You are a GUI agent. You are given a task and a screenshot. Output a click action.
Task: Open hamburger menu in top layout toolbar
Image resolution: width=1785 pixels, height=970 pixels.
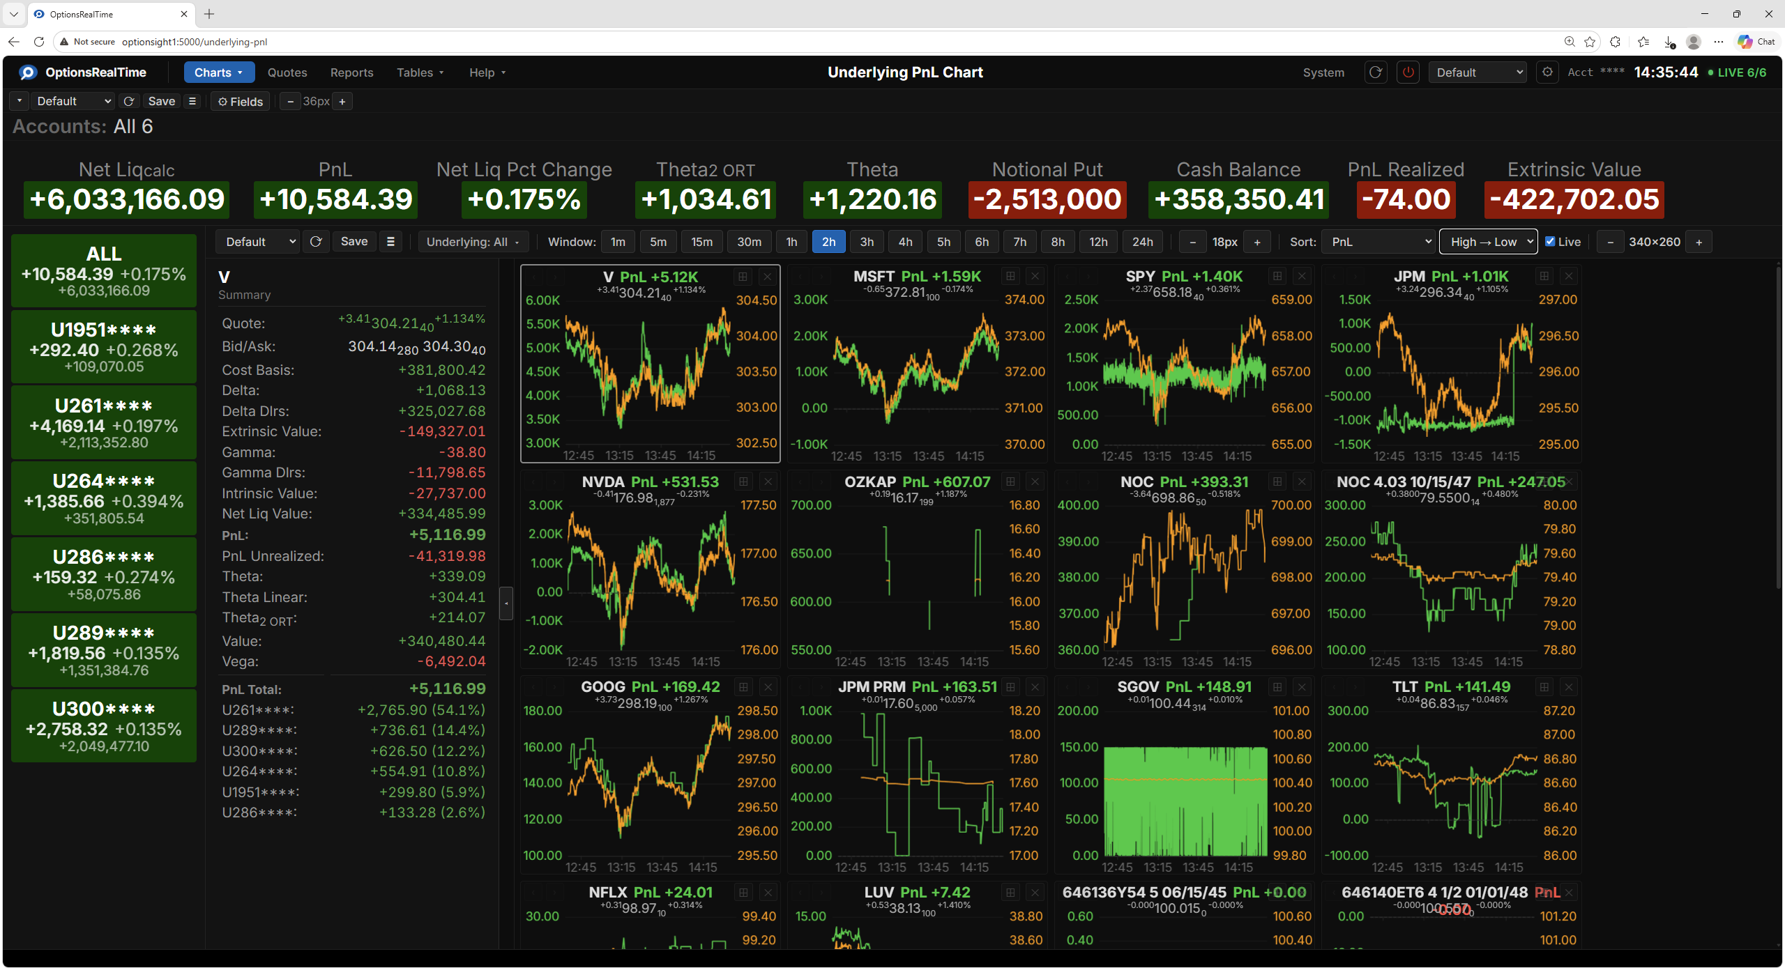click(x=192, y=102)
